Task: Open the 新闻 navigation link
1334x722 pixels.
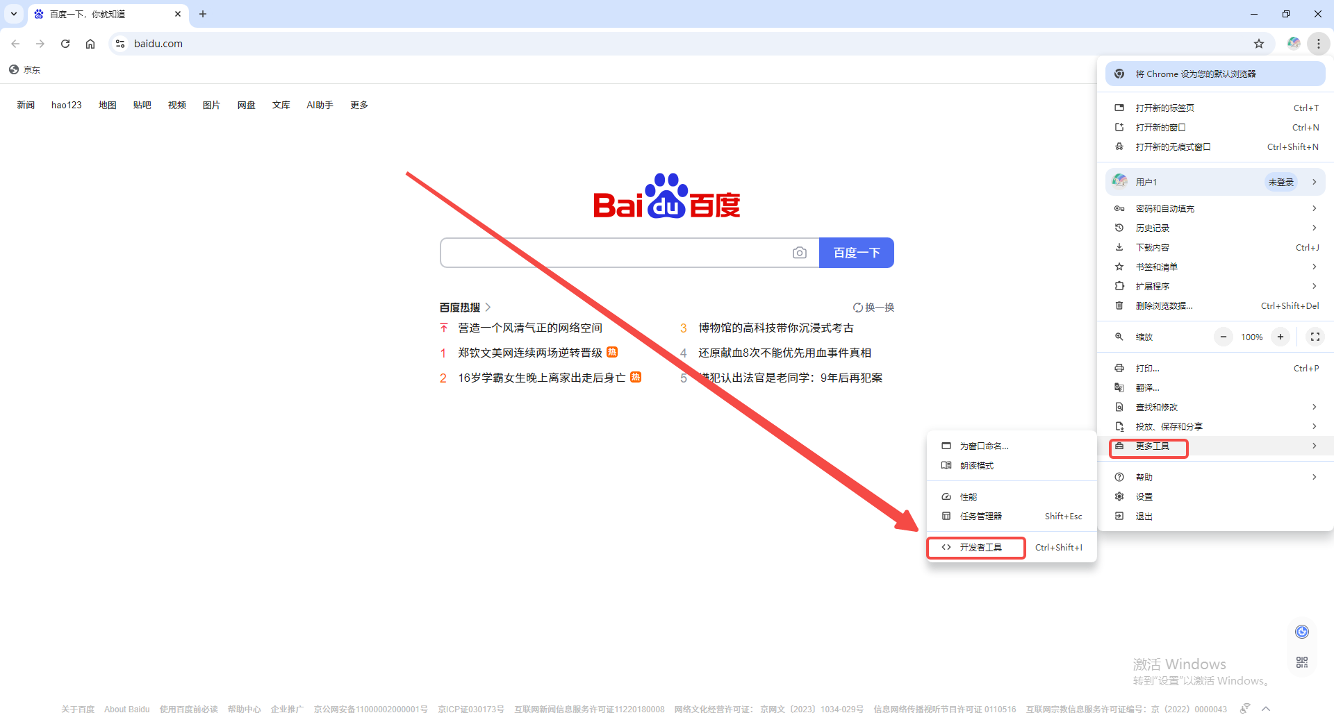Action: click(x=26, y=105)
